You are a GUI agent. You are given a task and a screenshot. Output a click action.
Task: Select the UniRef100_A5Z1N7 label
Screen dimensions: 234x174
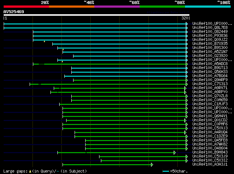coord(210,52)
